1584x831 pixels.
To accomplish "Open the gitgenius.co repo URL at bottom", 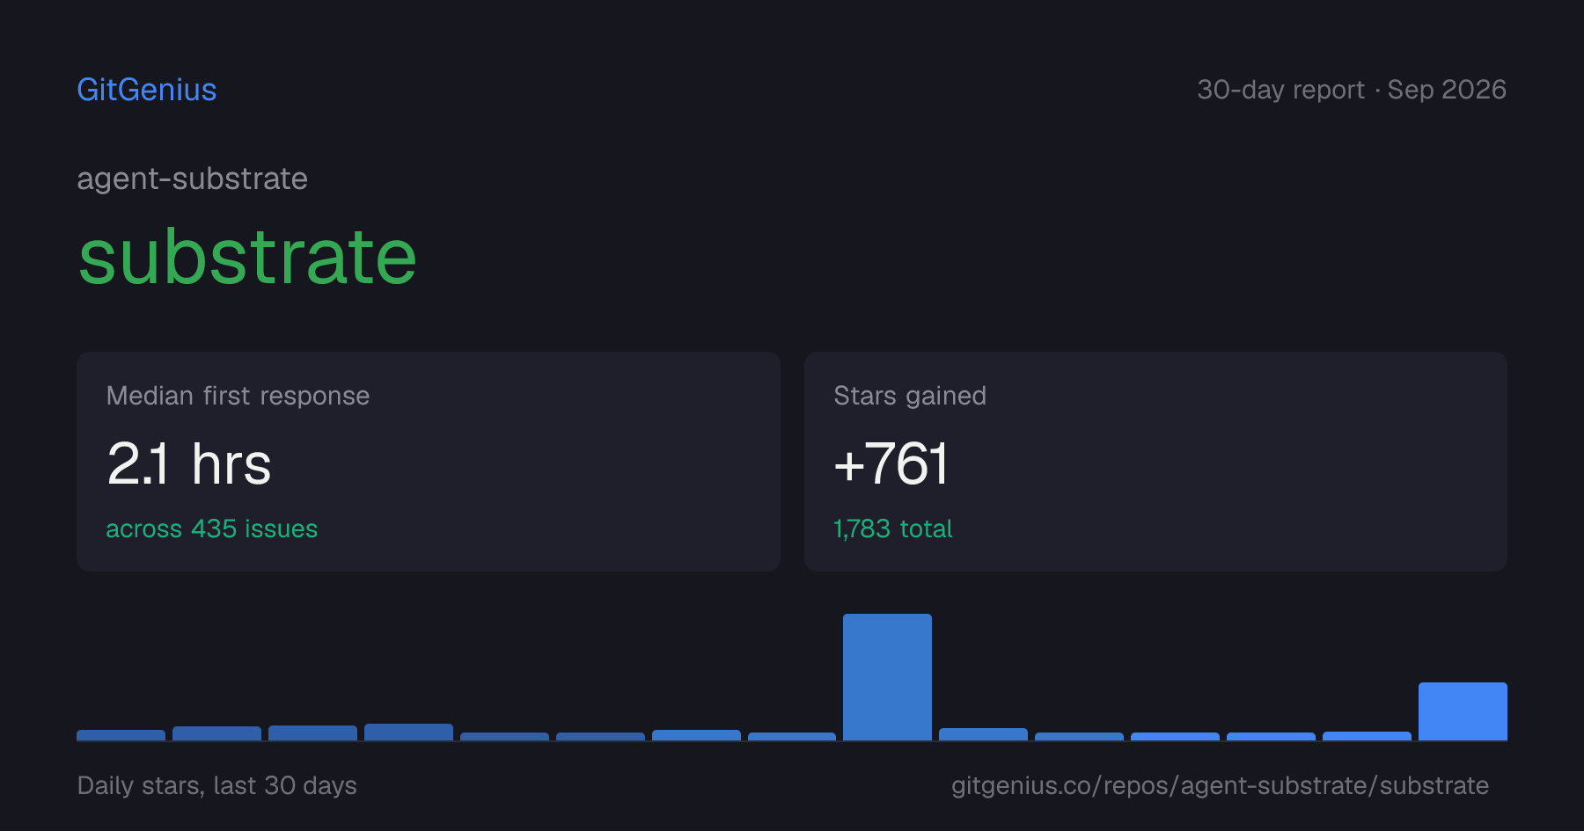I will click(x=1220, y=785).
